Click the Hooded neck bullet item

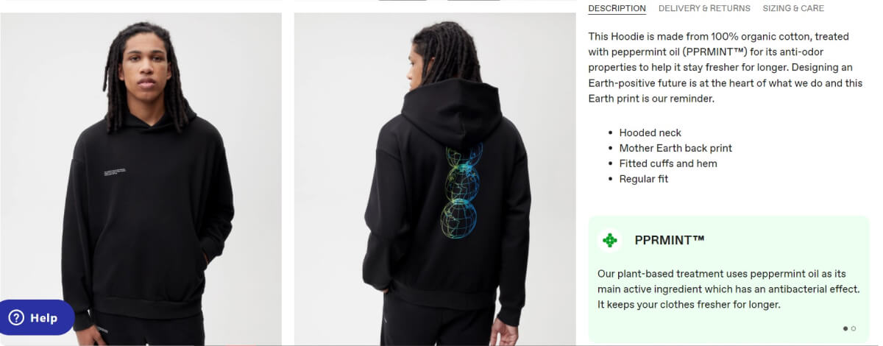650,133
